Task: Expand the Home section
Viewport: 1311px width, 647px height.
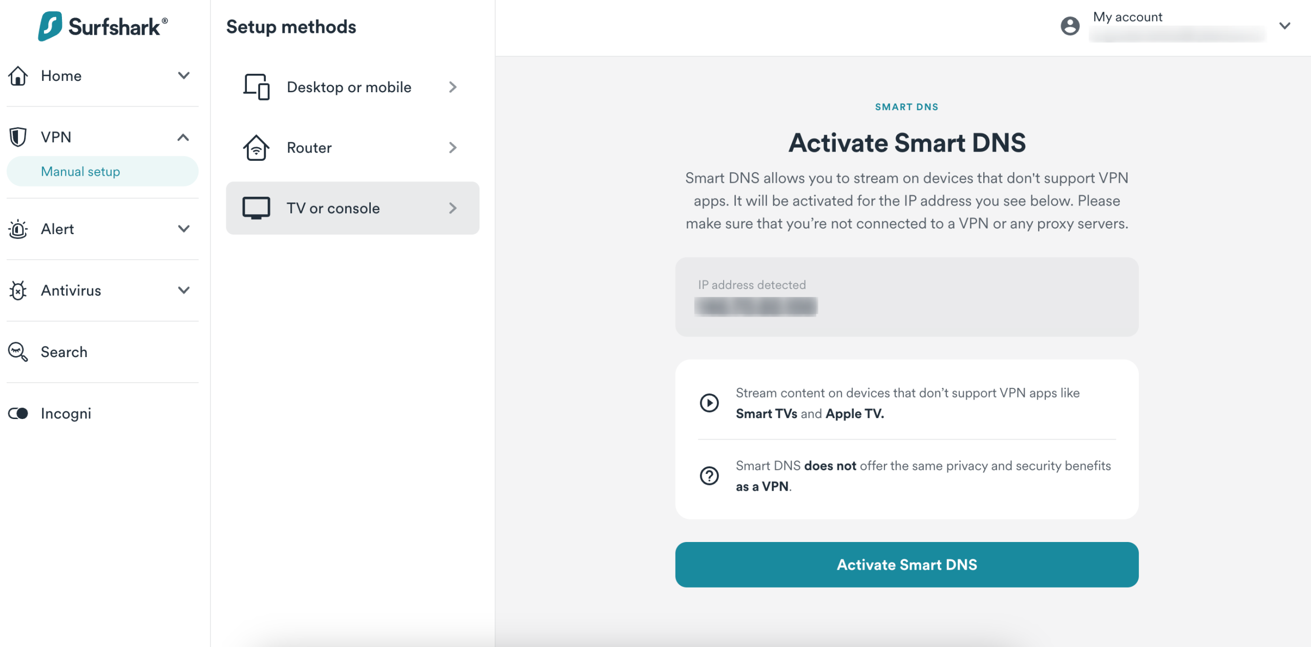Action: pos(184,75)
